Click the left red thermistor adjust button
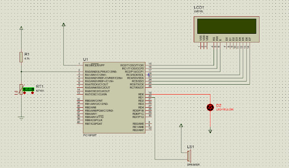 [24, 93]
